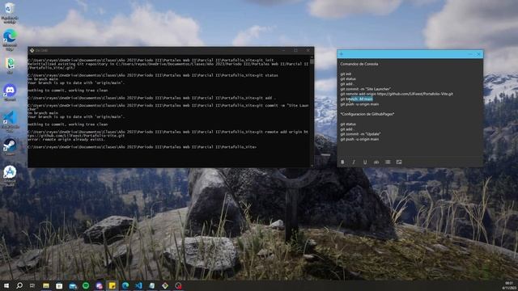
Task: Select the Visual Studio Code desktop shortcut
Action: (10, 121)
